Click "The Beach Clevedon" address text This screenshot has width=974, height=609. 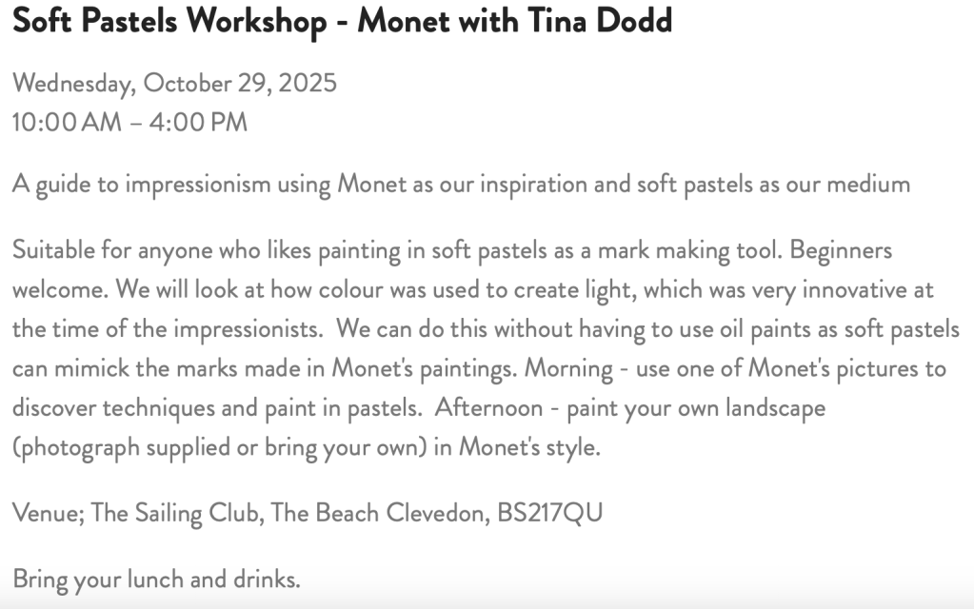click(379, 513)
